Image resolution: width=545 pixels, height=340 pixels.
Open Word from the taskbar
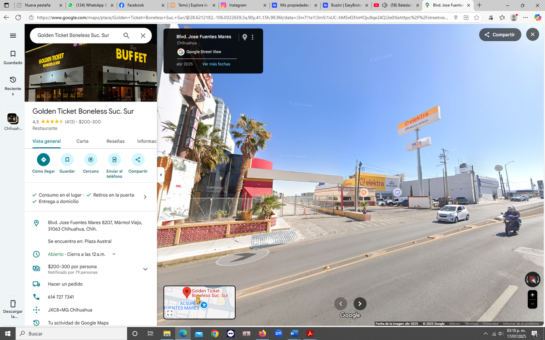tap(294, 334)
